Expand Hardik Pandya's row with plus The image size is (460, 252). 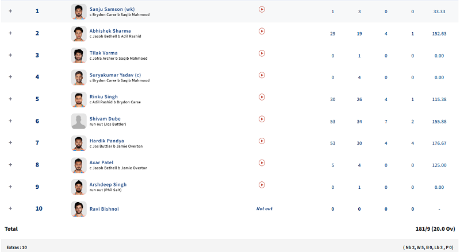[10, 143]
